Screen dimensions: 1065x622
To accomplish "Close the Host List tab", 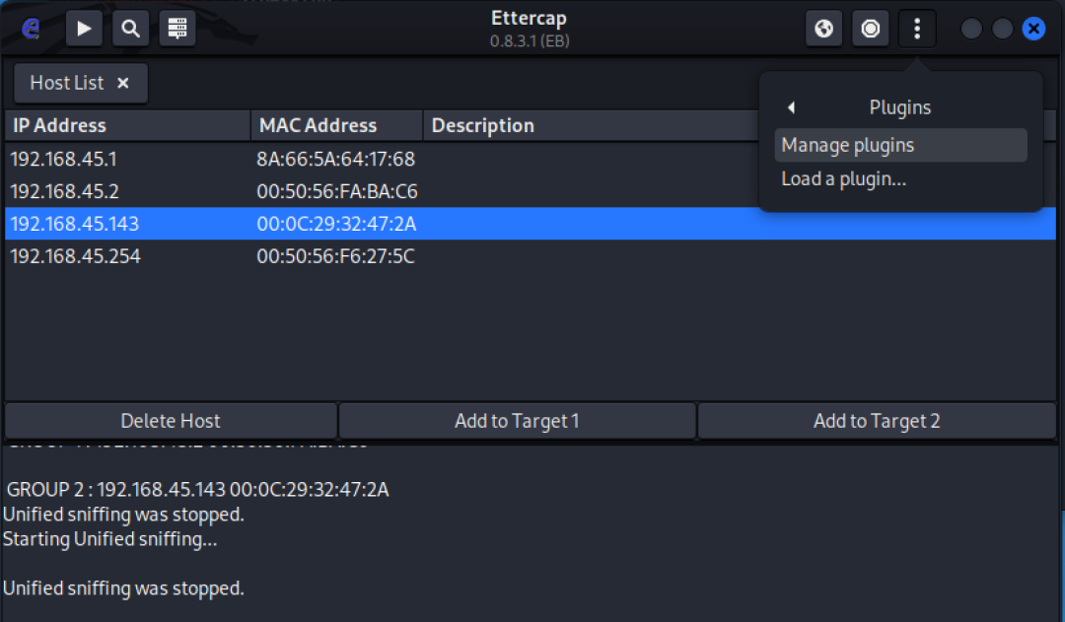I will [x=122, y=83].
